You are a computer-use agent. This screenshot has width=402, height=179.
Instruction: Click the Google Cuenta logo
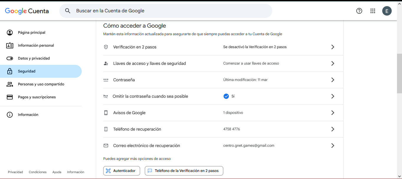coord(27,11)
